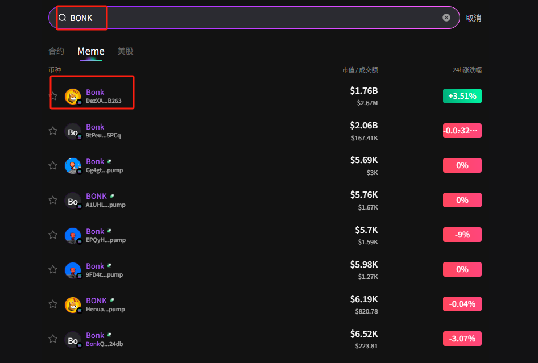538x363 pixels.
Task: Open the 美股 tab
Action: [x=125, y=51]
